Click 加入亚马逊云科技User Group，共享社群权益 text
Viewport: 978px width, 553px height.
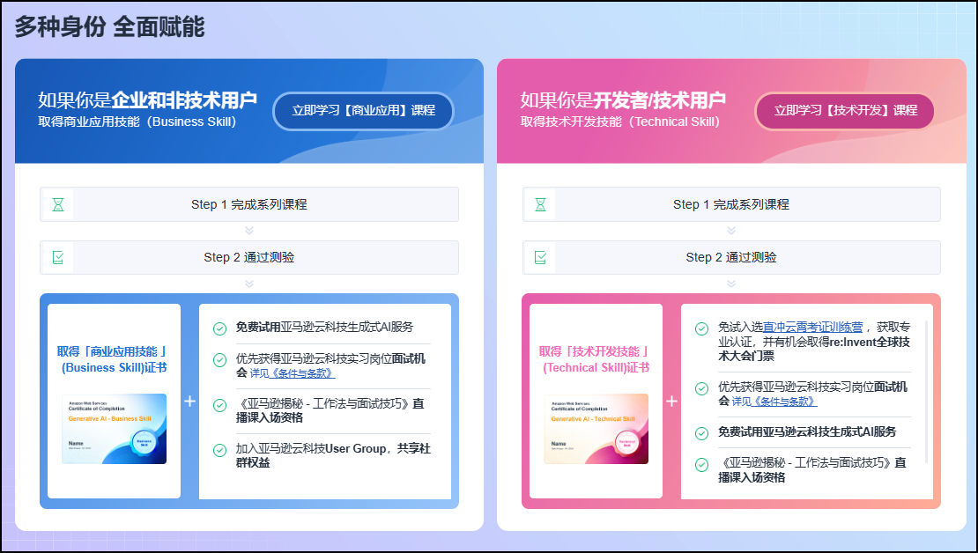coord(333,455)
